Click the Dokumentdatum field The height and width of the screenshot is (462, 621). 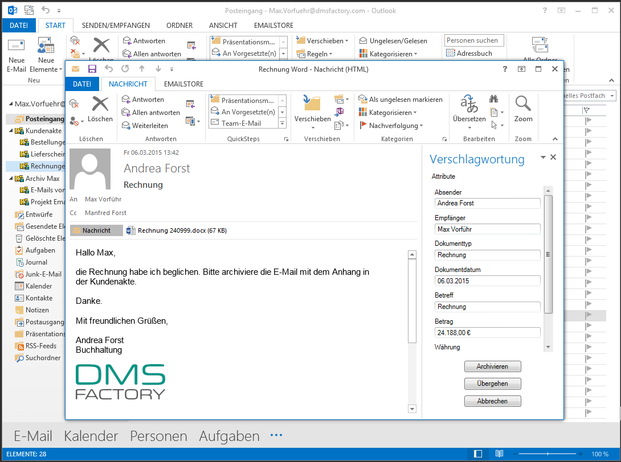click(x=487, y=281)
